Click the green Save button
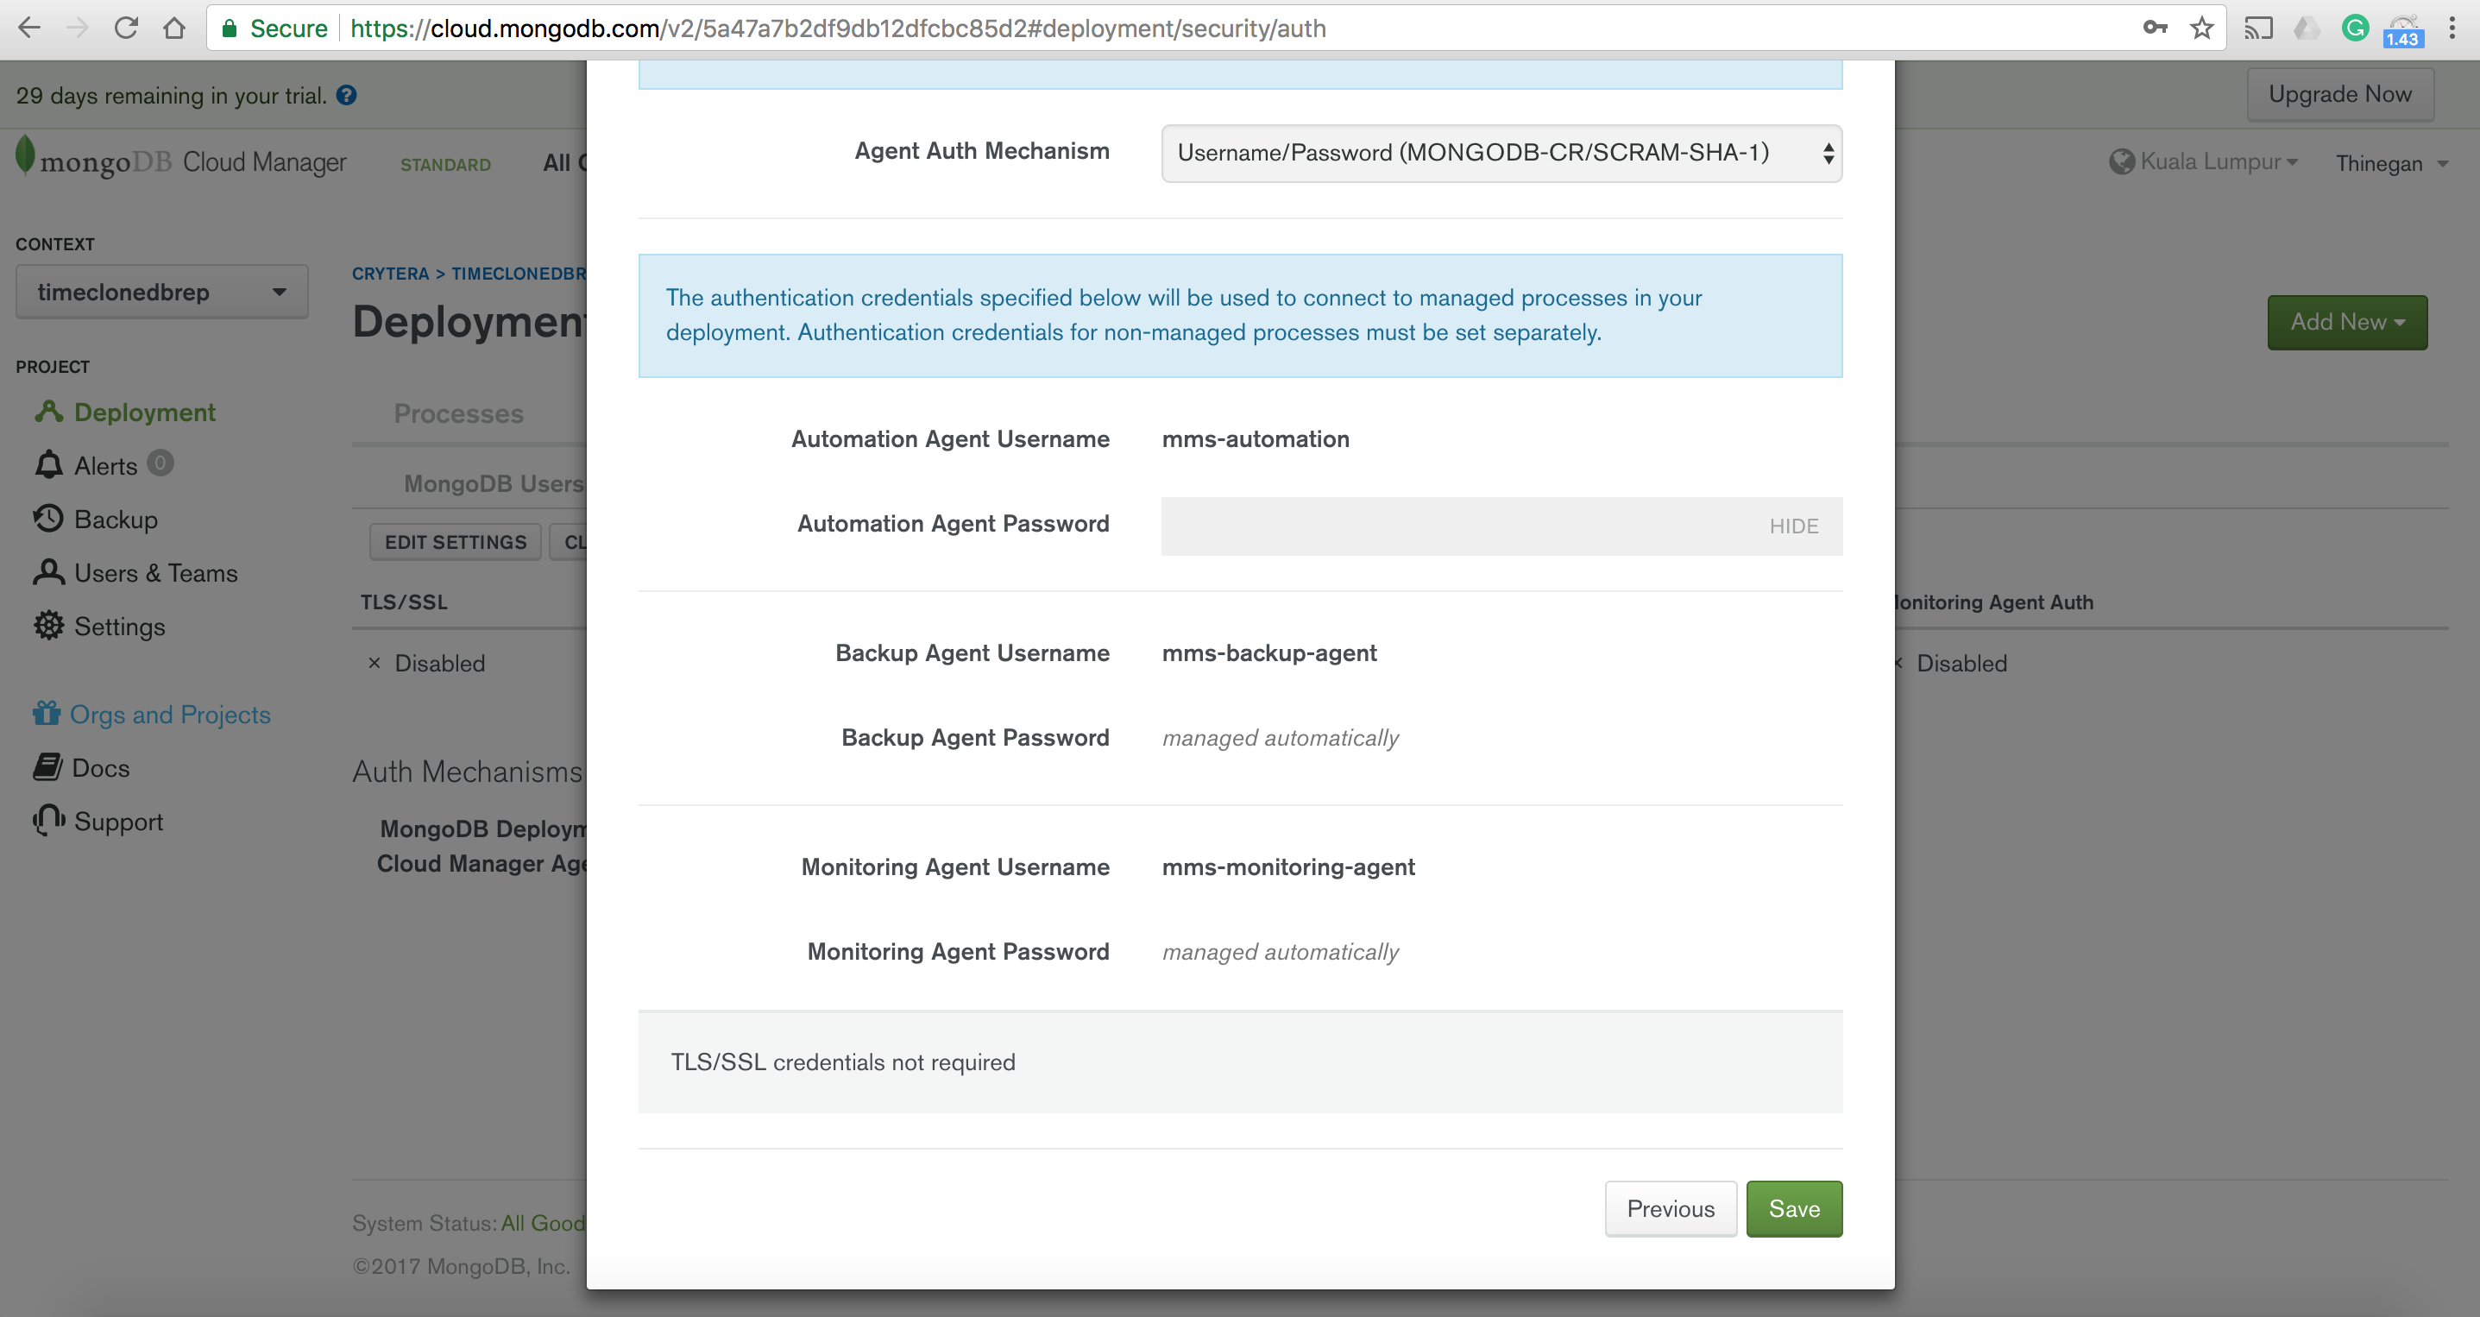Screen dimensions: 2480x1317 [x=1794, y=1208]
